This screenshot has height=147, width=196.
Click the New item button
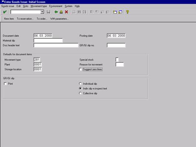[x=9, y=19]
